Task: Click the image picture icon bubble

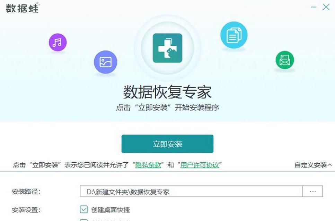Action: [x=106, y=62]
